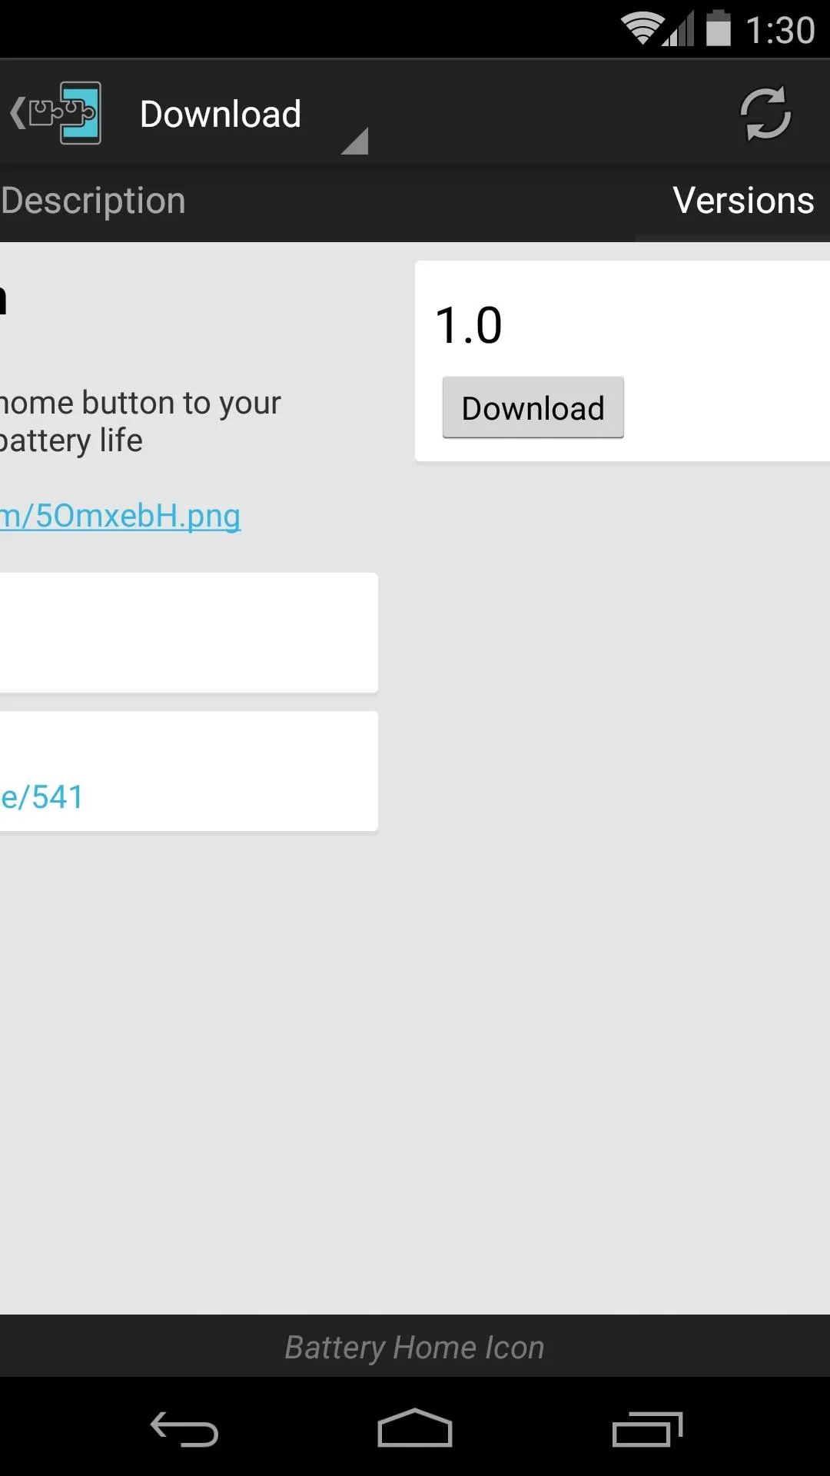Tap the cellular signal strength icon
The width and height of the screenshot is (830, 1476).
678,29
